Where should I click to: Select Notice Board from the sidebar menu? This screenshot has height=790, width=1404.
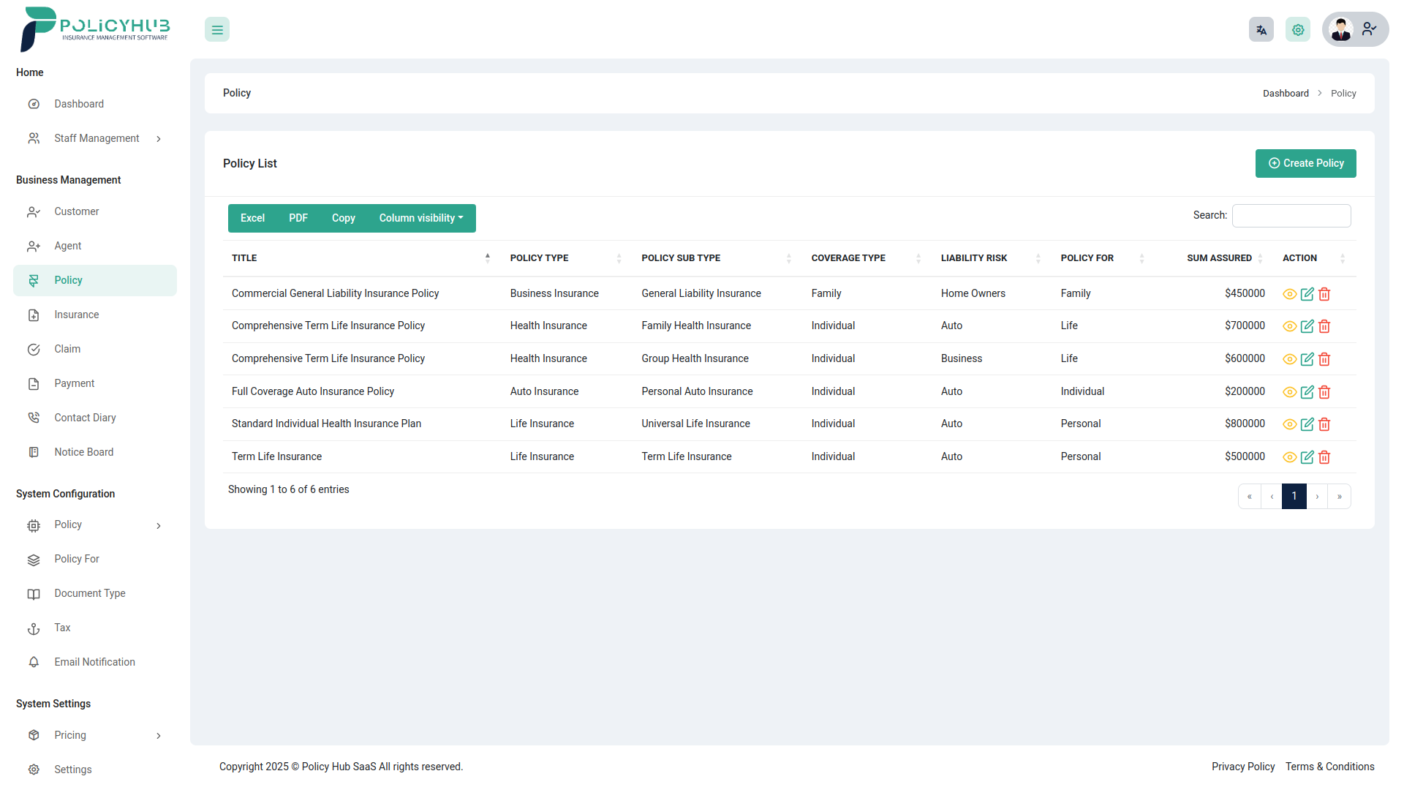click(x=84, y=451)
